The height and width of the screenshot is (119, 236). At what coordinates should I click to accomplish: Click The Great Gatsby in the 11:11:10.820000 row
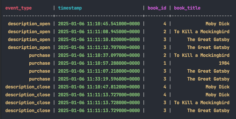point(208,39)
